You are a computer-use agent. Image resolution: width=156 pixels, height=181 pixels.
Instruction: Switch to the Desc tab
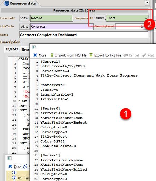pos(25,49)
